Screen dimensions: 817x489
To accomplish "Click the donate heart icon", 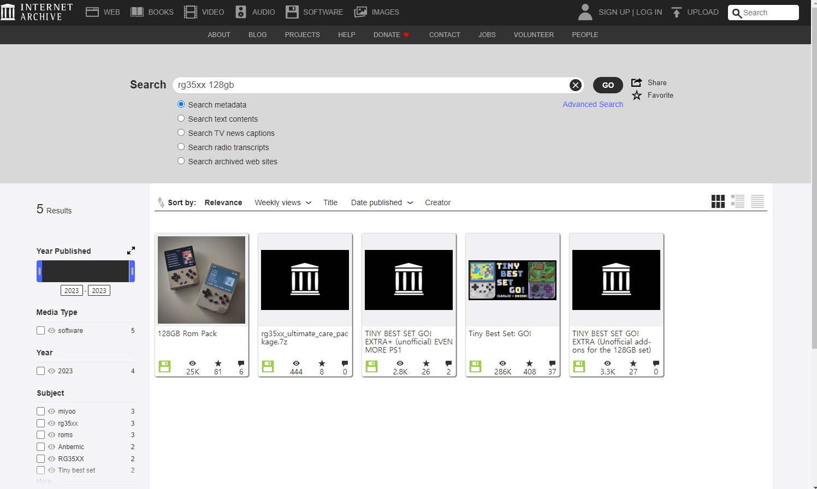I will 406,35.
